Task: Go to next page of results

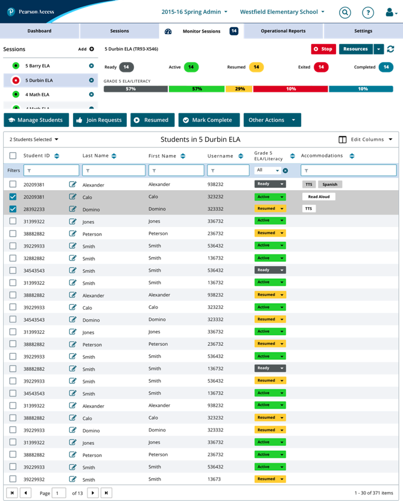Action: coord(93,493)
